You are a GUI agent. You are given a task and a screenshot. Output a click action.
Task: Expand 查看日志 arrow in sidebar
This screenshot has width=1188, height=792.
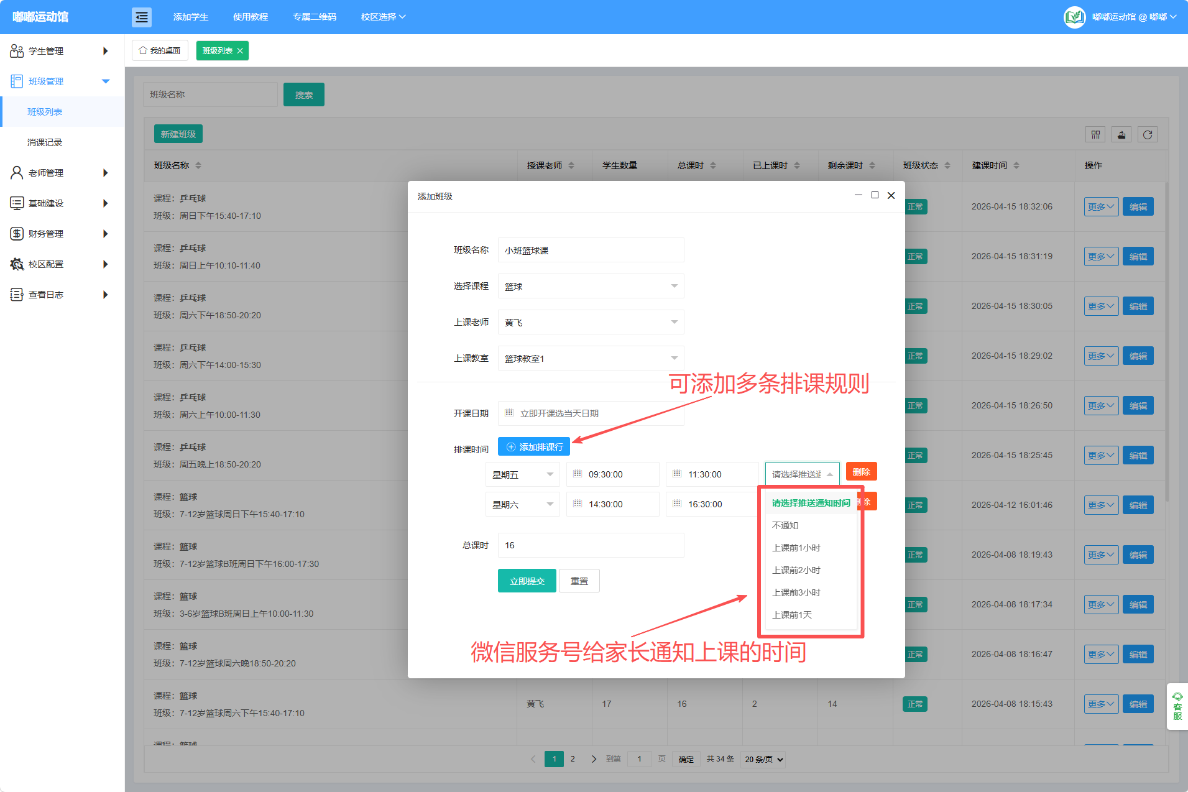(106, 295)
